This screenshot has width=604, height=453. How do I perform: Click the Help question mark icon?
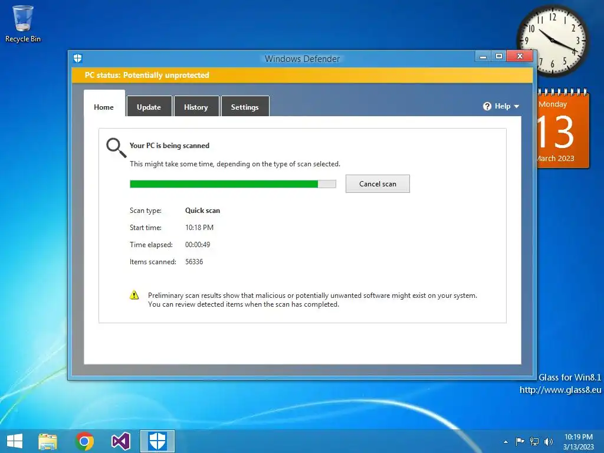[x=487, y=106]
